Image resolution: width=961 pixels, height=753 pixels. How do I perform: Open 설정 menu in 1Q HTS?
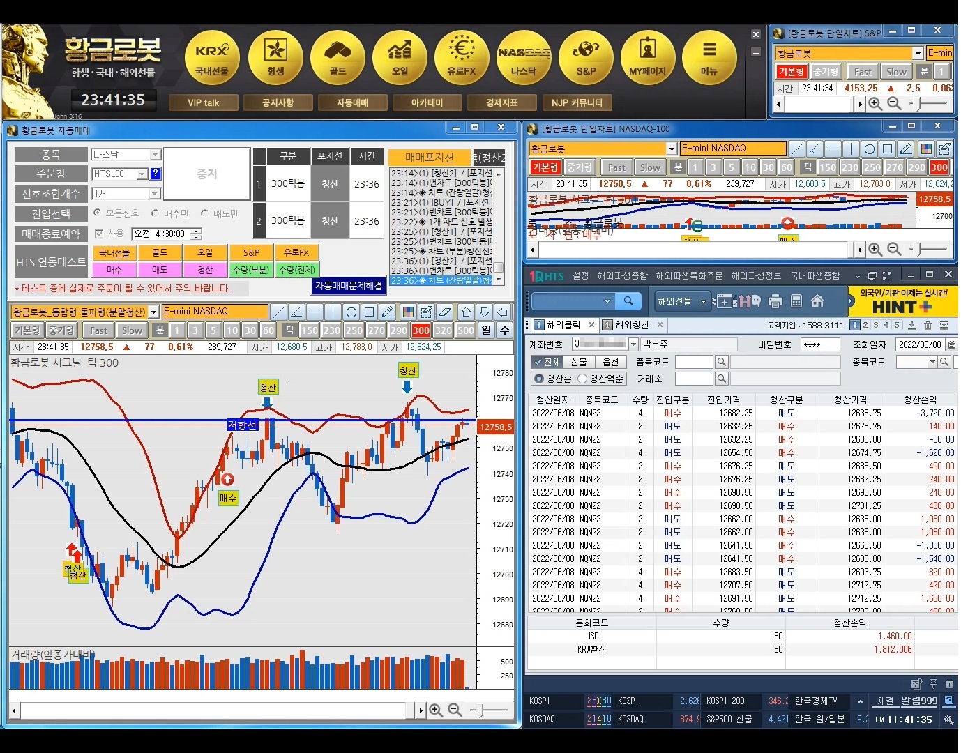(x=581, y=276)
